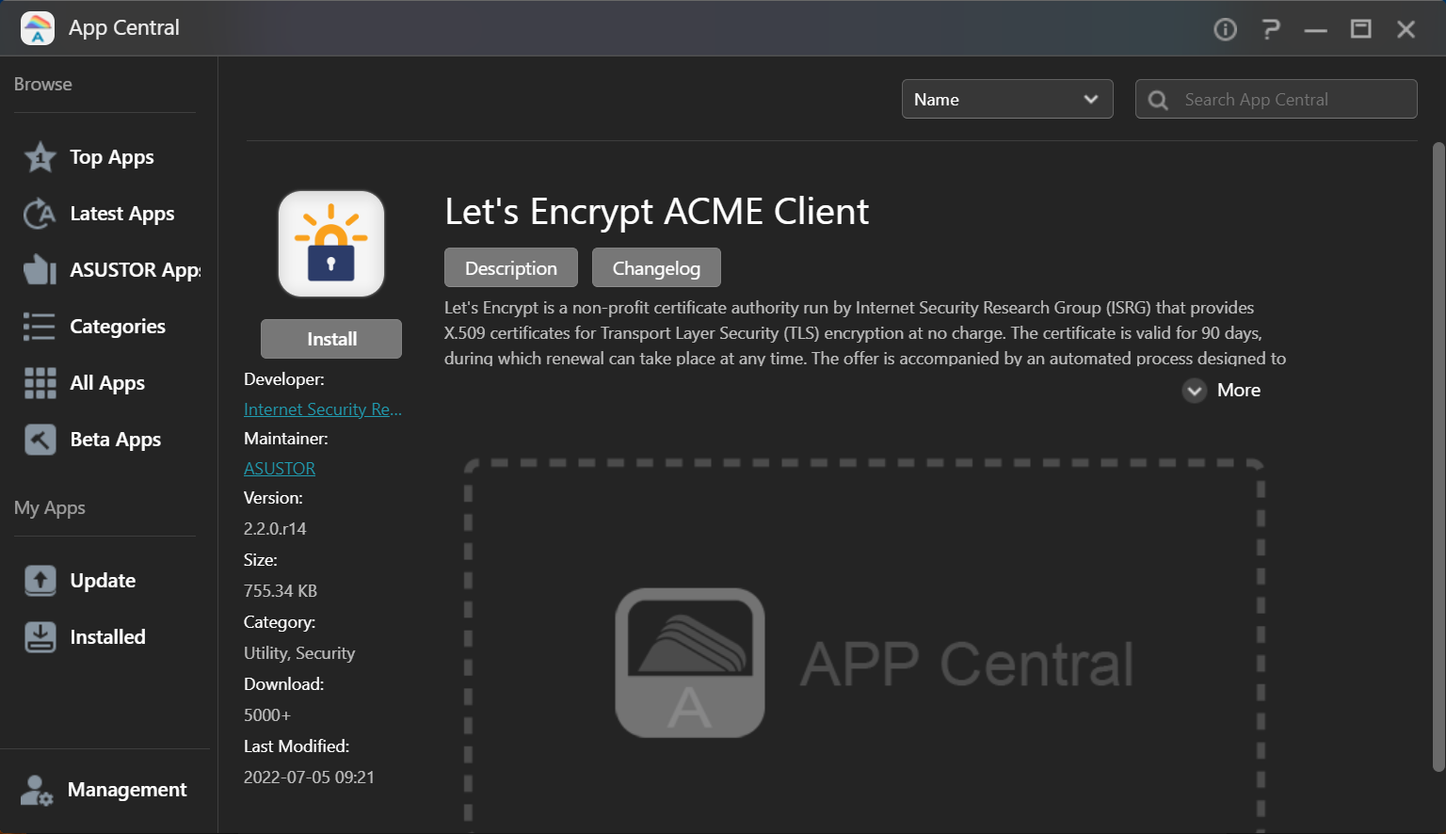Image resolution: width=1446 pixels, height=834 pixels.
Task: Minimize the App Central window
Action: (1315, 29)
